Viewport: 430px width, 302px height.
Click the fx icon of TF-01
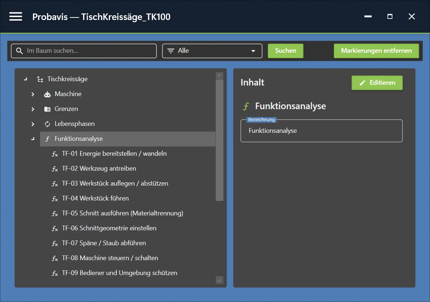point(55,154)
